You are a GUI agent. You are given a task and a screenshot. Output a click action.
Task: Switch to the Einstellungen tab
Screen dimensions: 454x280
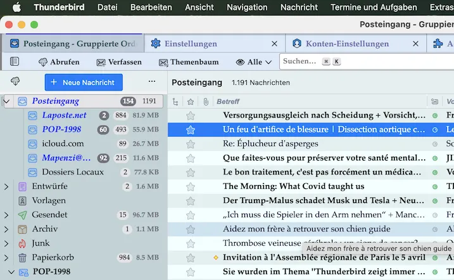point(215,44)
